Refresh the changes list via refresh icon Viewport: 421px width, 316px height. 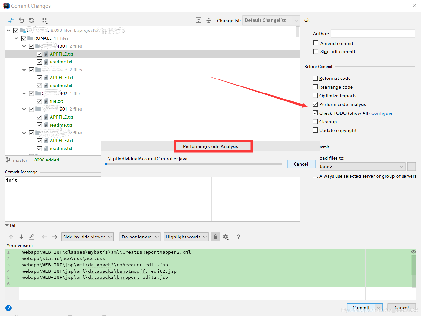pos(31,20)
